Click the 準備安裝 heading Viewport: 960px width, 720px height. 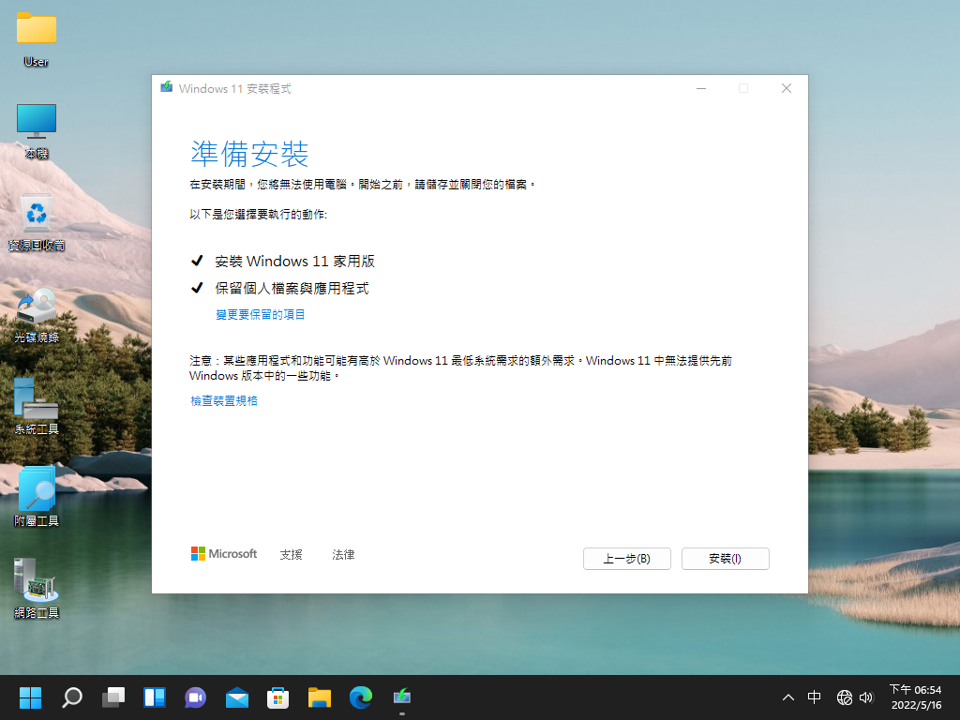249,154
